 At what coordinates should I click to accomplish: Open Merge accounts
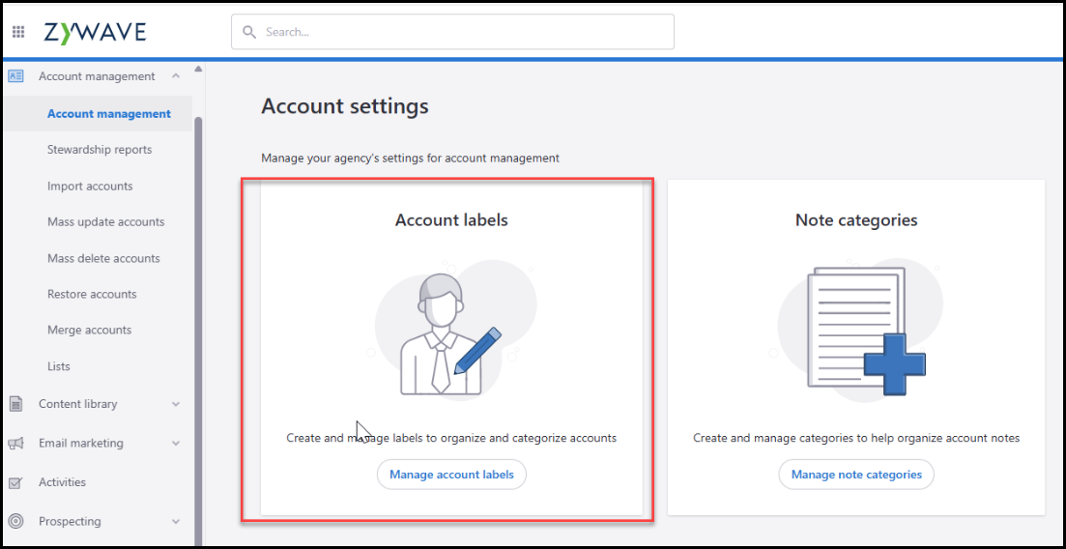point(89,330)
